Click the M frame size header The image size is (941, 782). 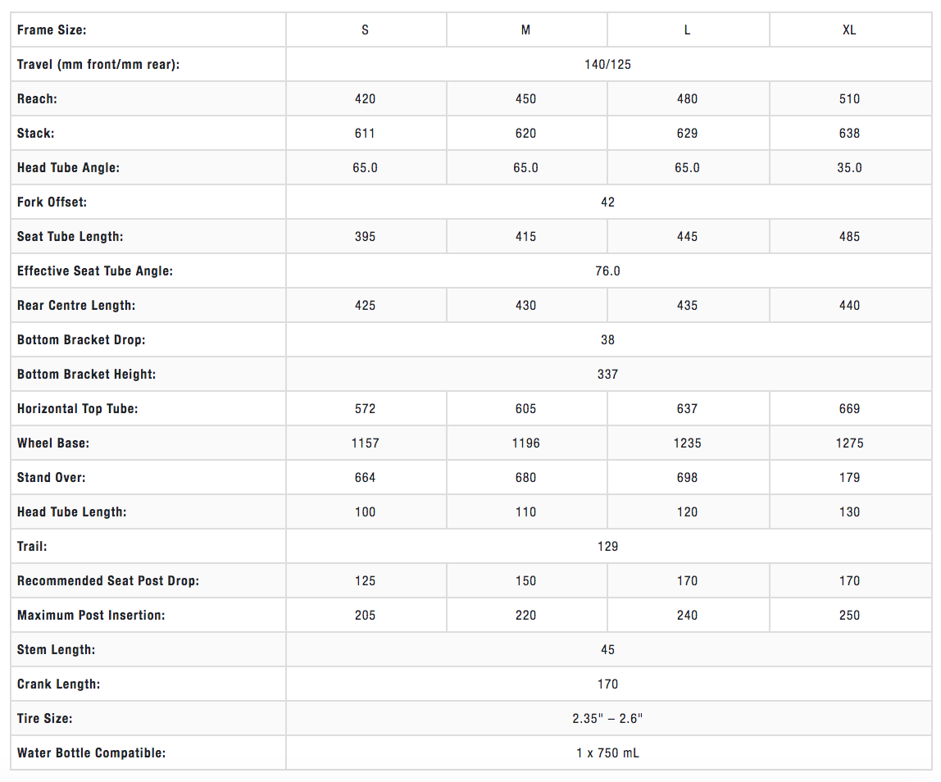[525, 30]
